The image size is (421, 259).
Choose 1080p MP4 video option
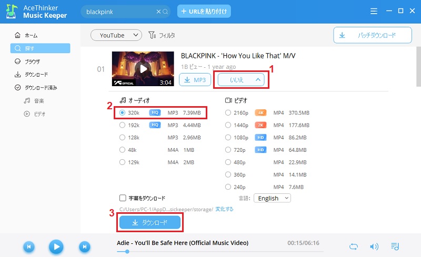228,138
